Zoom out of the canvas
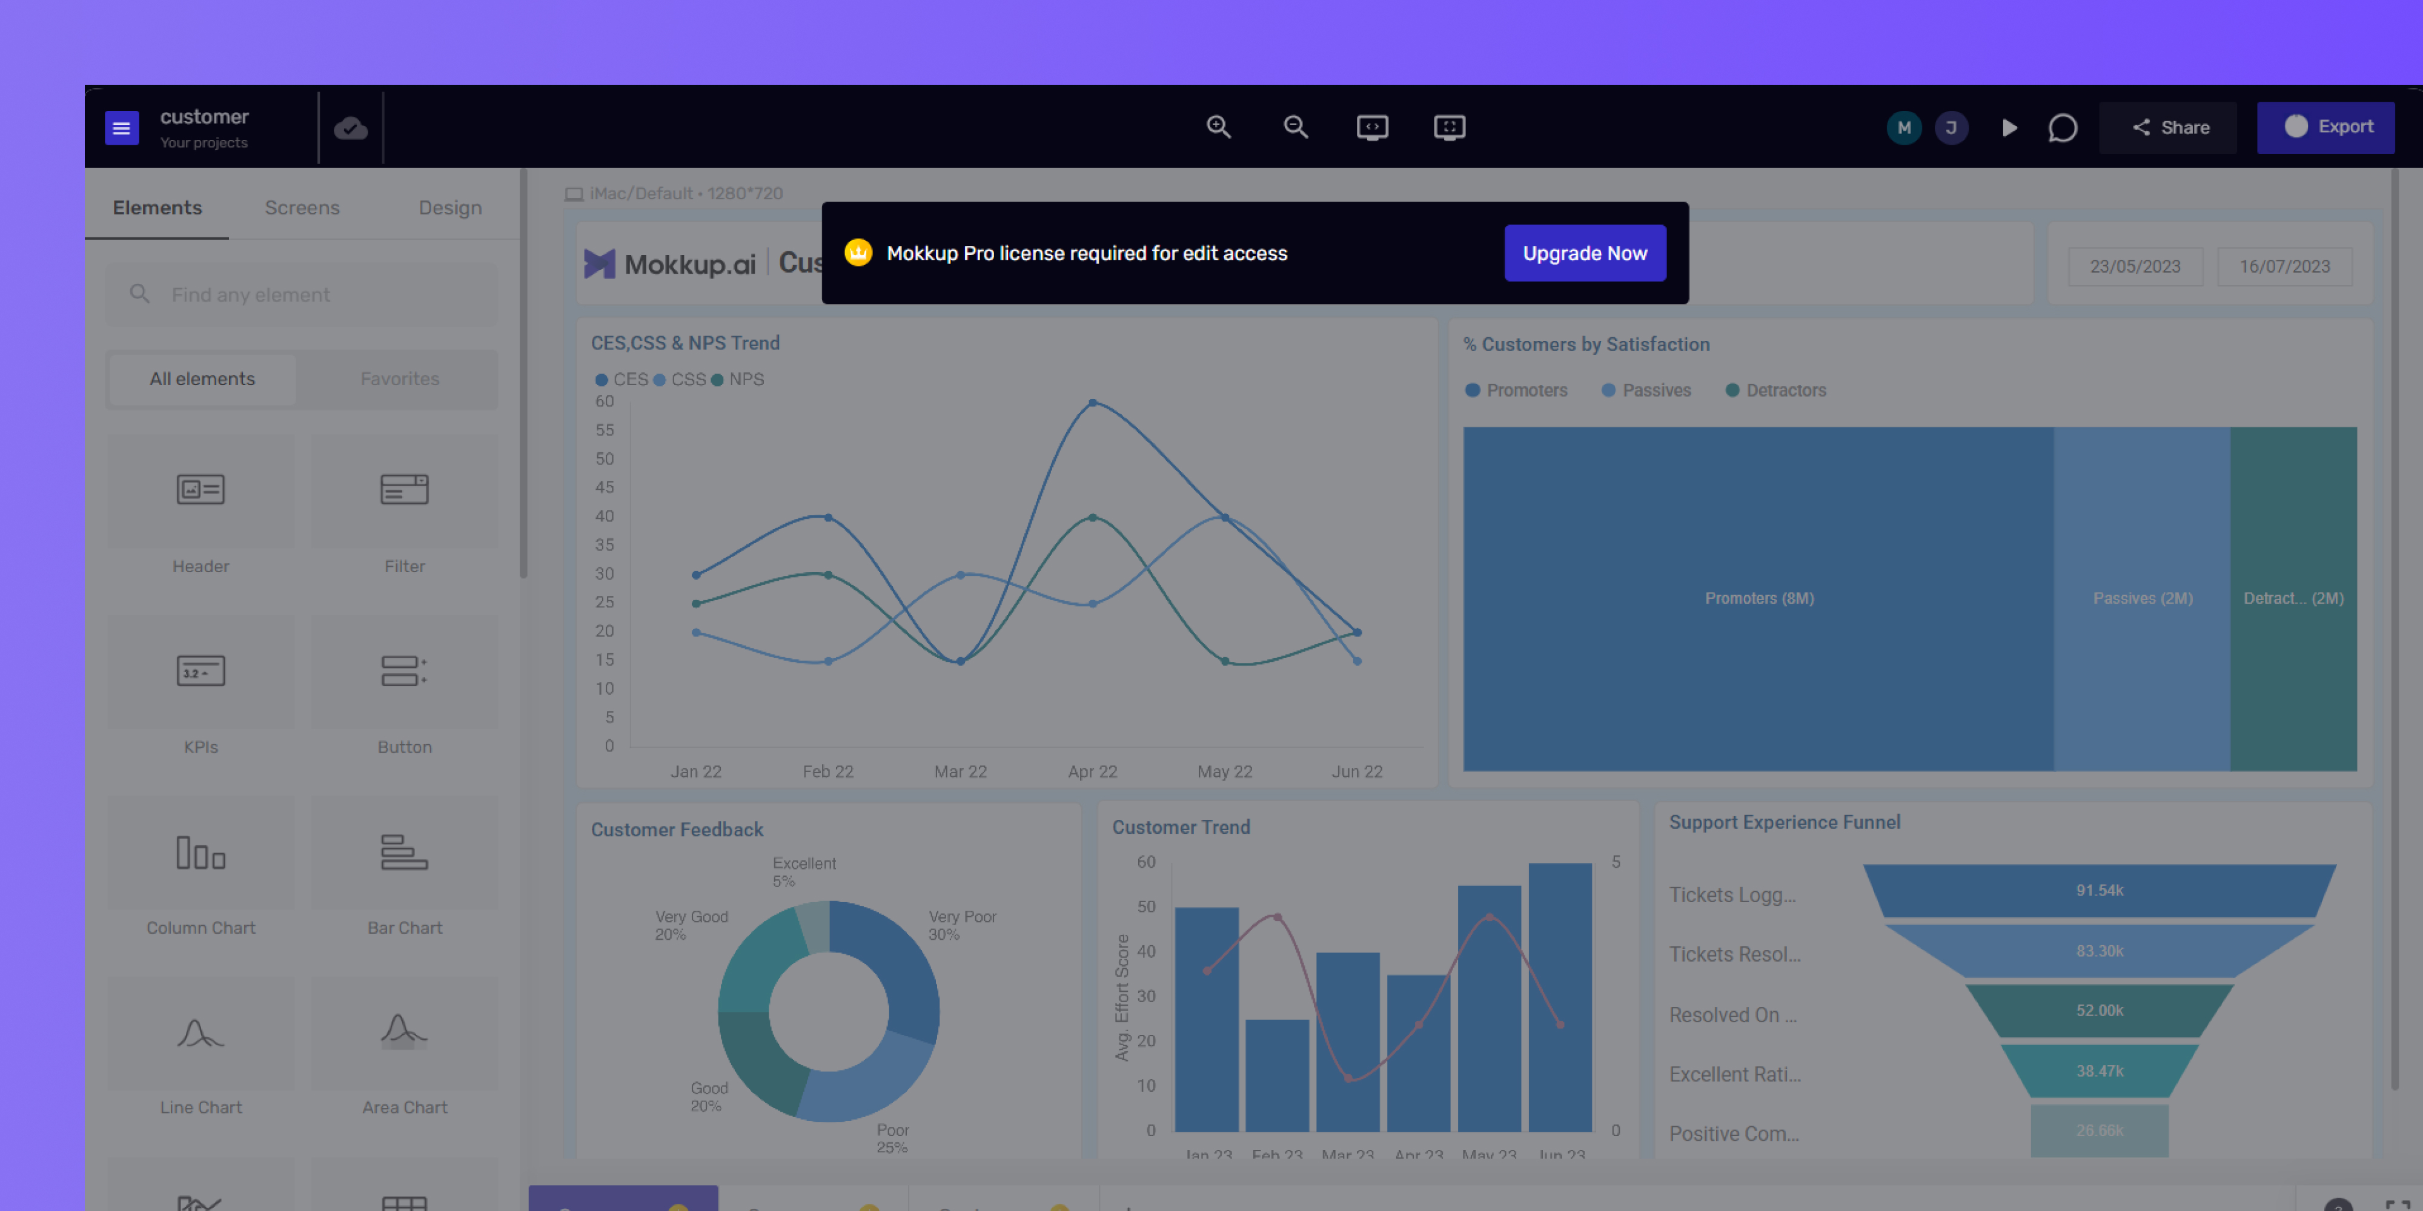This screenshot has height=1211, width=2423. [x=1296, y=127]
